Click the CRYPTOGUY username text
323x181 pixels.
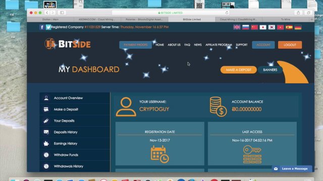point(154,109)
